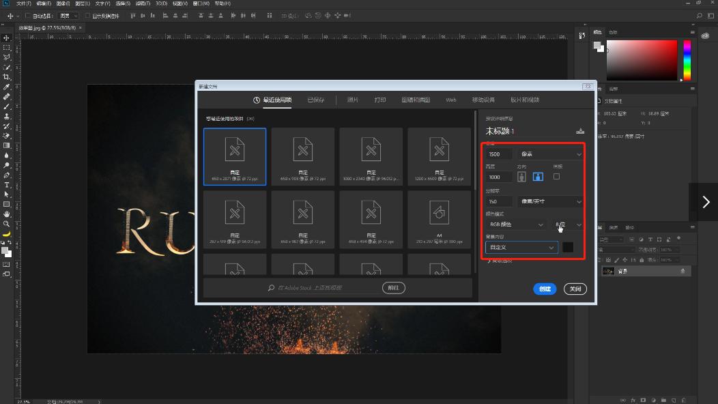Choose portrait orientation icon in dialog
Viewport: 718px width, 404px height.
[522, 177]
